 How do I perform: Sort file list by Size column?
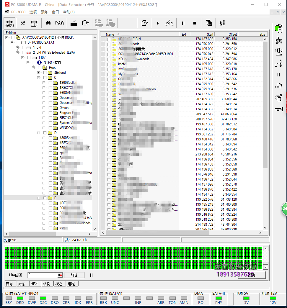253,35
